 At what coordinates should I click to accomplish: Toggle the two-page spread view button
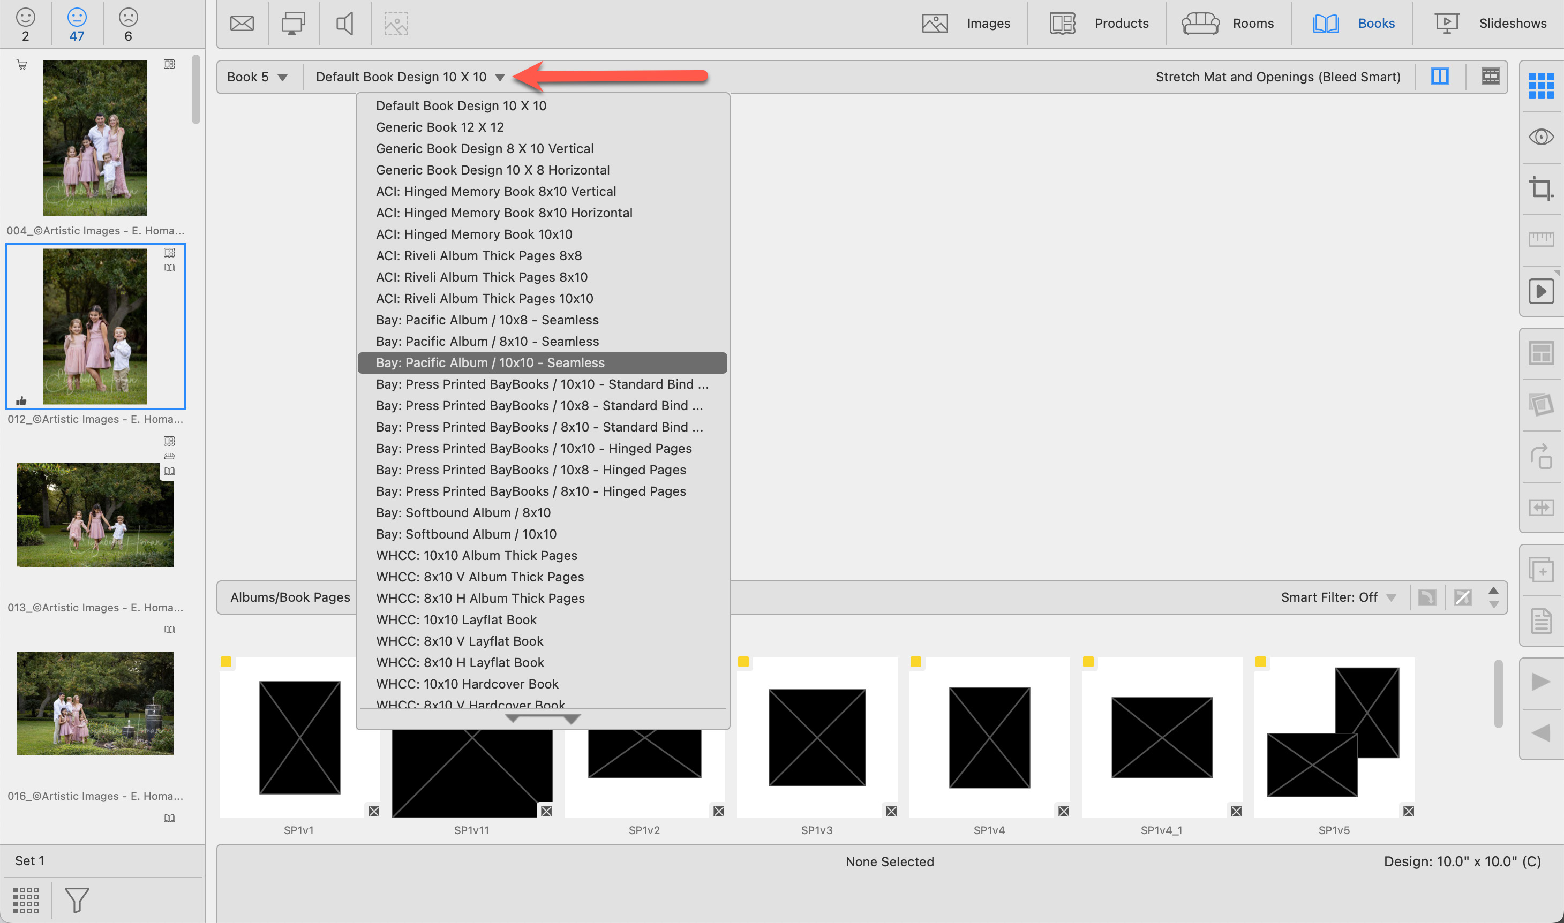click(1440, 77)
